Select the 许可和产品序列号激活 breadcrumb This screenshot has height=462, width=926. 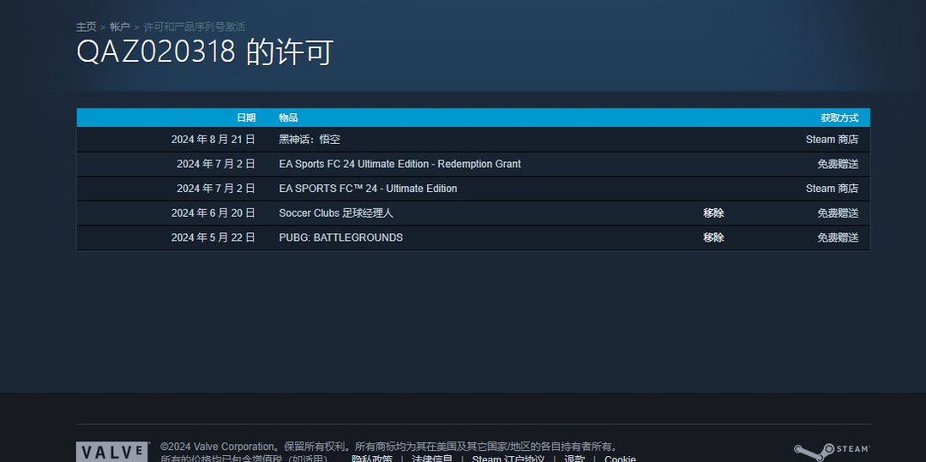(x=195, y=27)
